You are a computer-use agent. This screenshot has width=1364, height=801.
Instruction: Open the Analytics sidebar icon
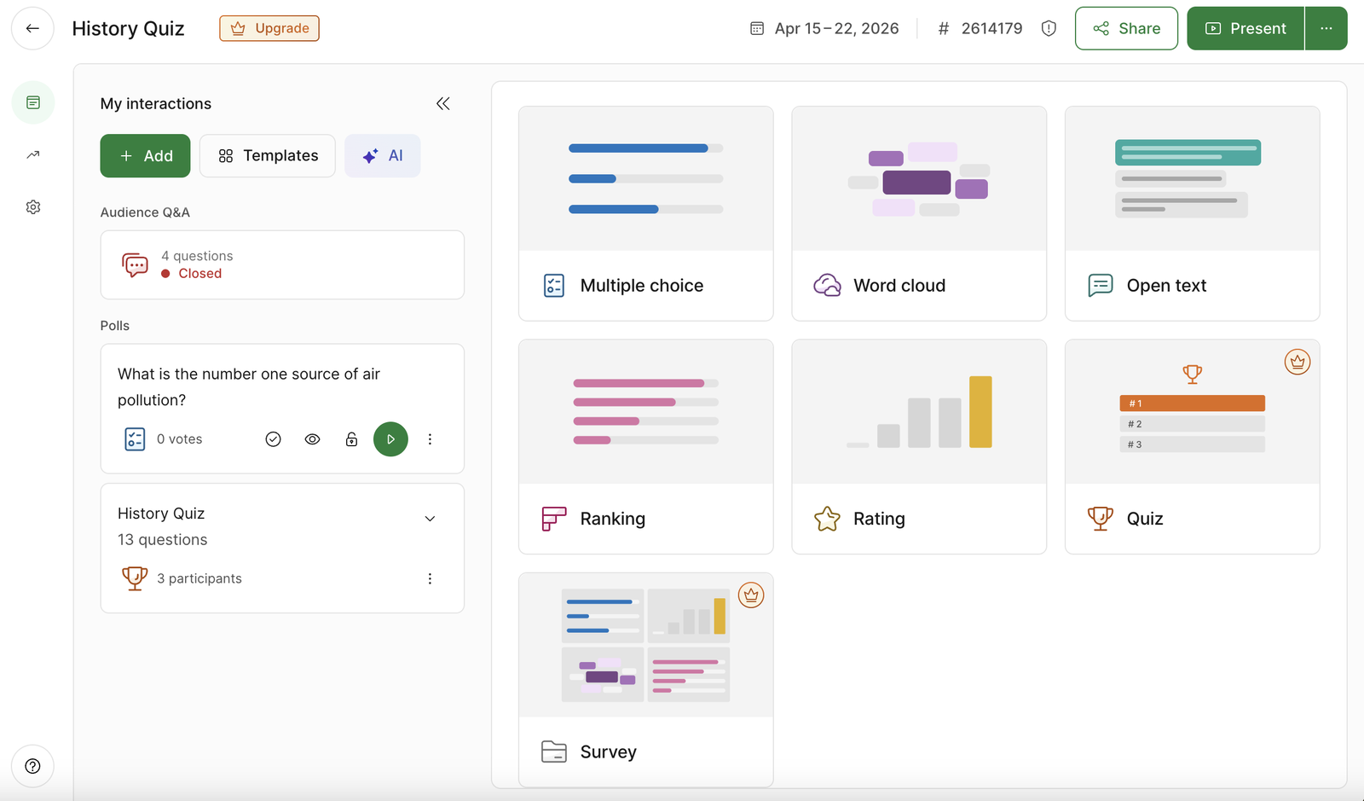point(33,154)
